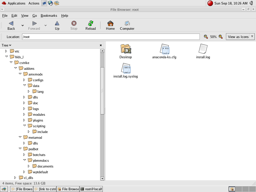
Task: Click the tree pane vertical scrollbar thumb
Action: click(x=102, y=91)
